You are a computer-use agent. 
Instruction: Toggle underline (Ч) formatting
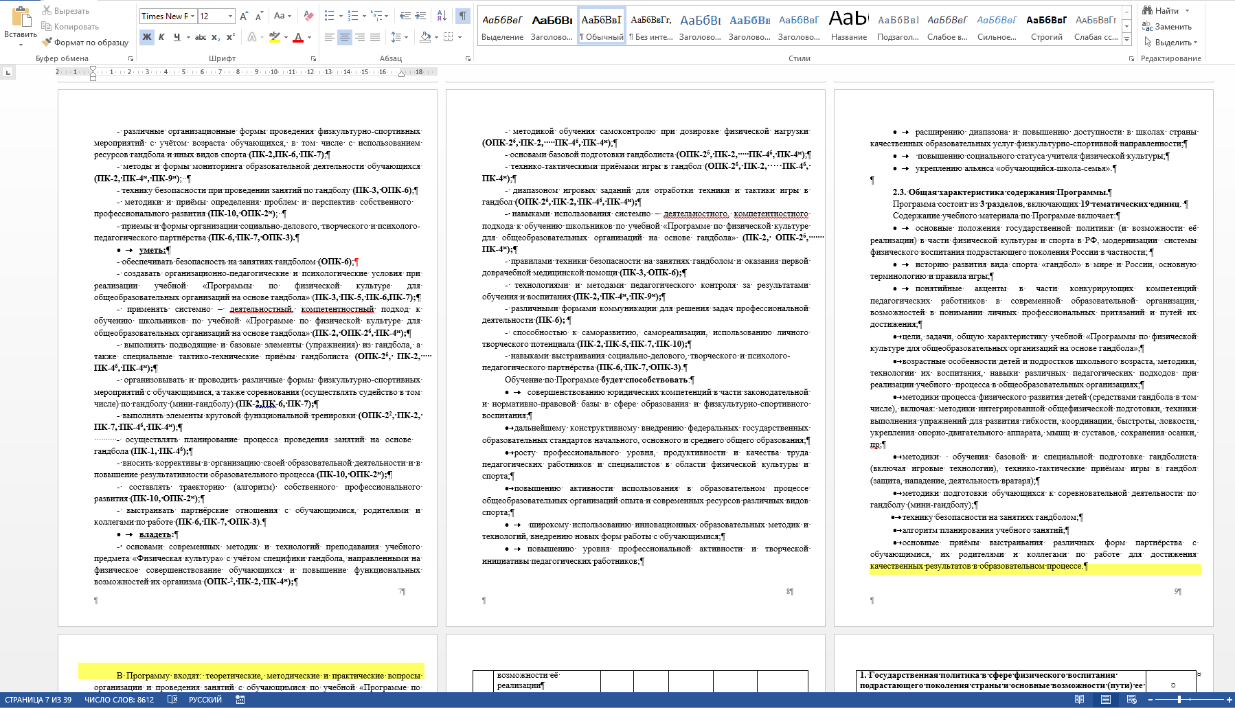pyautogui.click(x=177, y=37)
